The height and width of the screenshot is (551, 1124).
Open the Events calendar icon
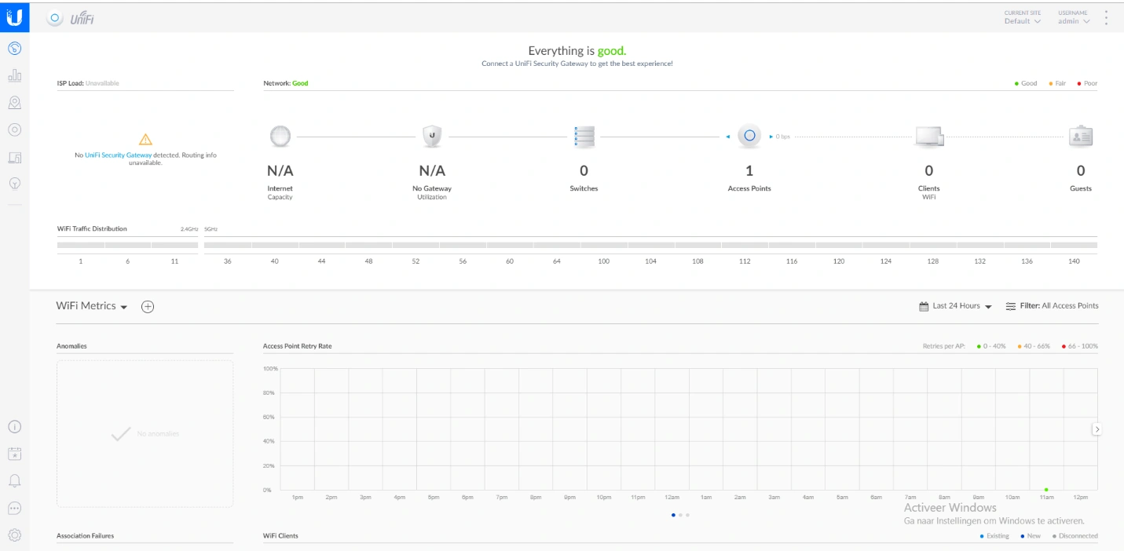tap(14, 454)
